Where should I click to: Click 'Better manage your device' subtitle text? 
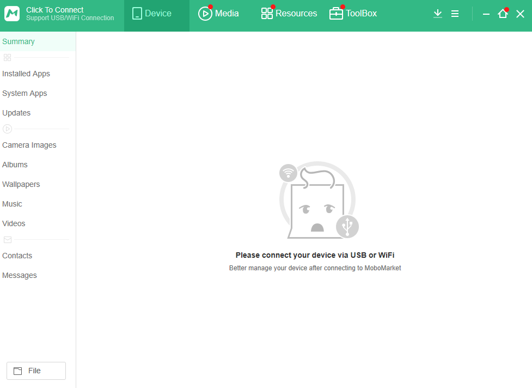315,268
